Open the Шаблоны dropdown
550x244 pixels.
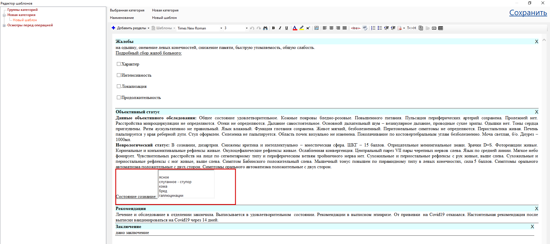164,28
